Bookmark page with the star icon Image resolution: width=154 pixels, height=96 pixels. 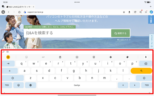pos(124,12)
